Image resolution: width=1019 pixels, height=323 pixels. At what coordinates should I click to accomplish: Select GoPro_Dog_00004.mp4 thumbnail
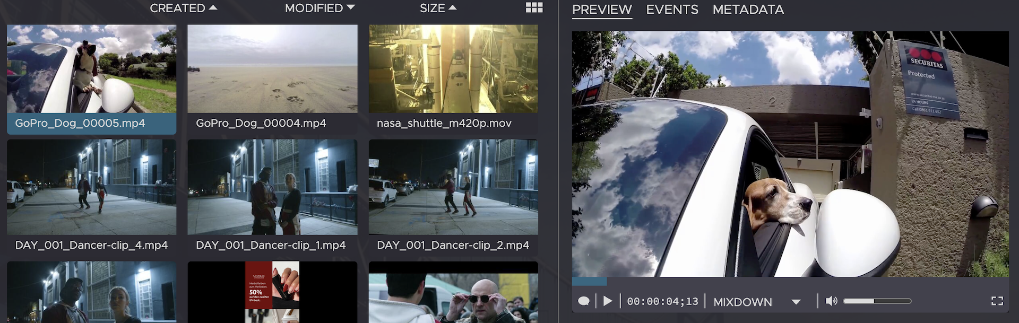tap(272, 69)
